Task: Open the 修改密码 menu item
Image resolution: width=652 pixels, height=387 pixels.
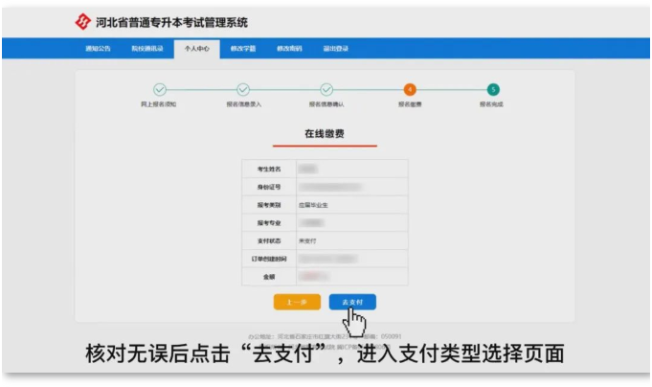Action: click(x=288, y=48)
